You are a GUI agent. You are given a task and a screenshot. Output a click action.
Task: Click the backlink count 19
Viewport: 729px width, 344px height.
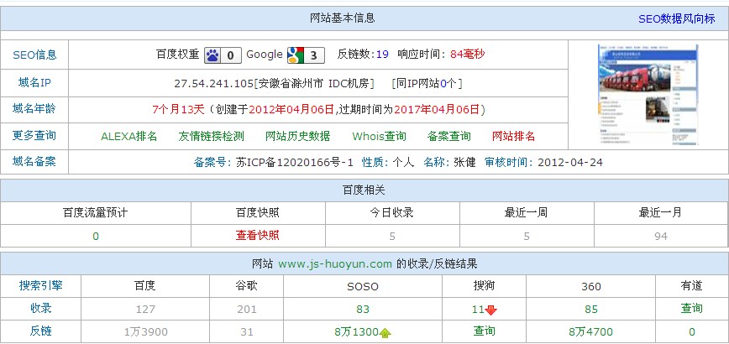[382, 55]
